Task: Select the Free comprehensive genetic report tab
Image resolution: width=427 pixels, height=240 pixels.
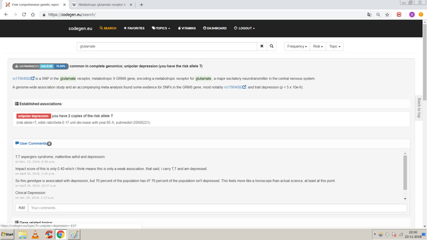Action: (x=35, y=5)
